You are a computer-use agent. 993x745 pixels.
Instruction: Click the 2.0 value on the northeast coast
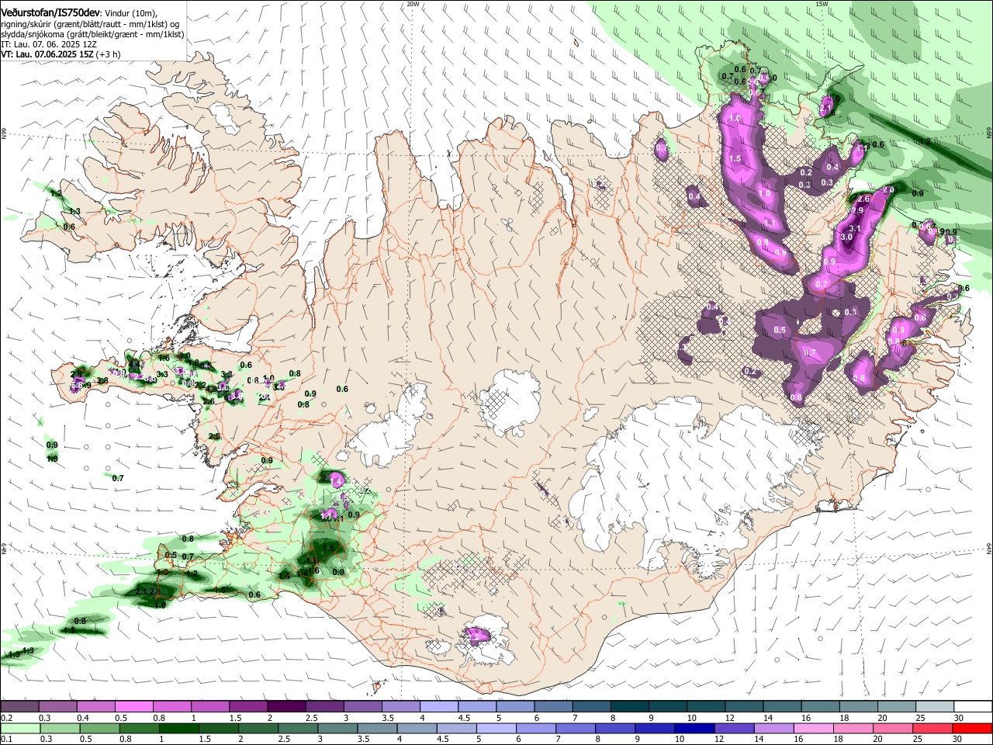pos(889,190)
